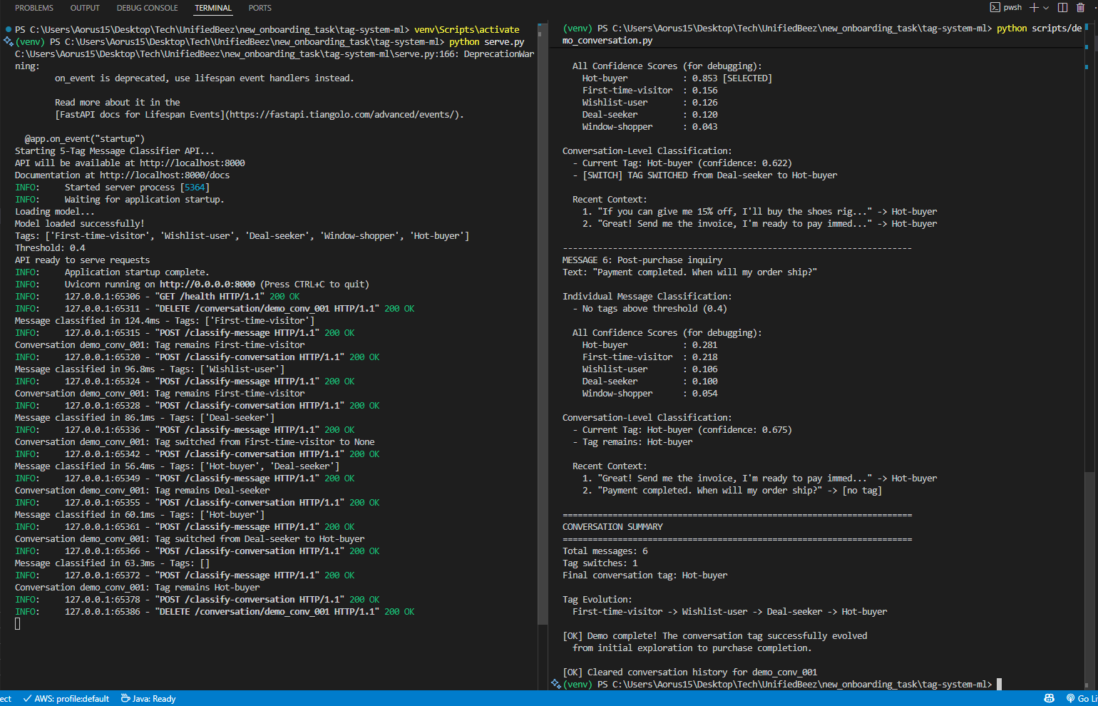1098x706 pixels.
Task: Start Go Live server from the status bar
Action: coord(1079,698)
